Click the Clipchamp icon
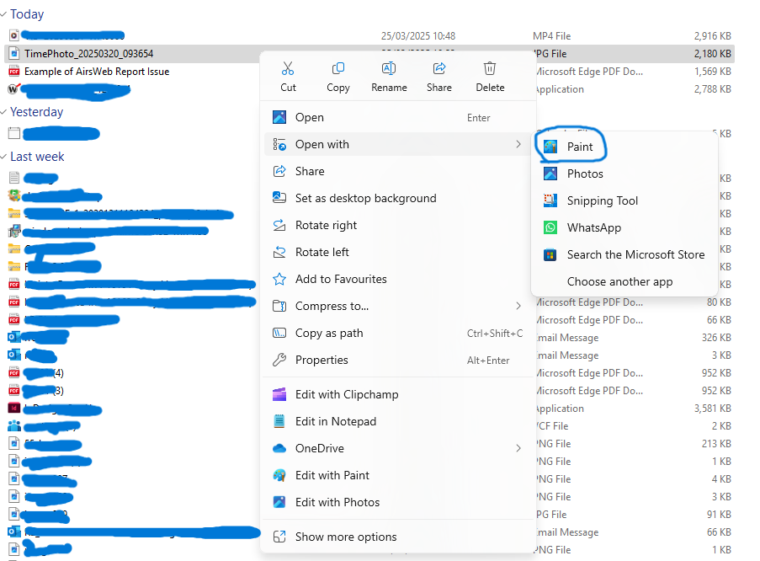This screenshot has height=561, width=760. click(x=279, y=394)
